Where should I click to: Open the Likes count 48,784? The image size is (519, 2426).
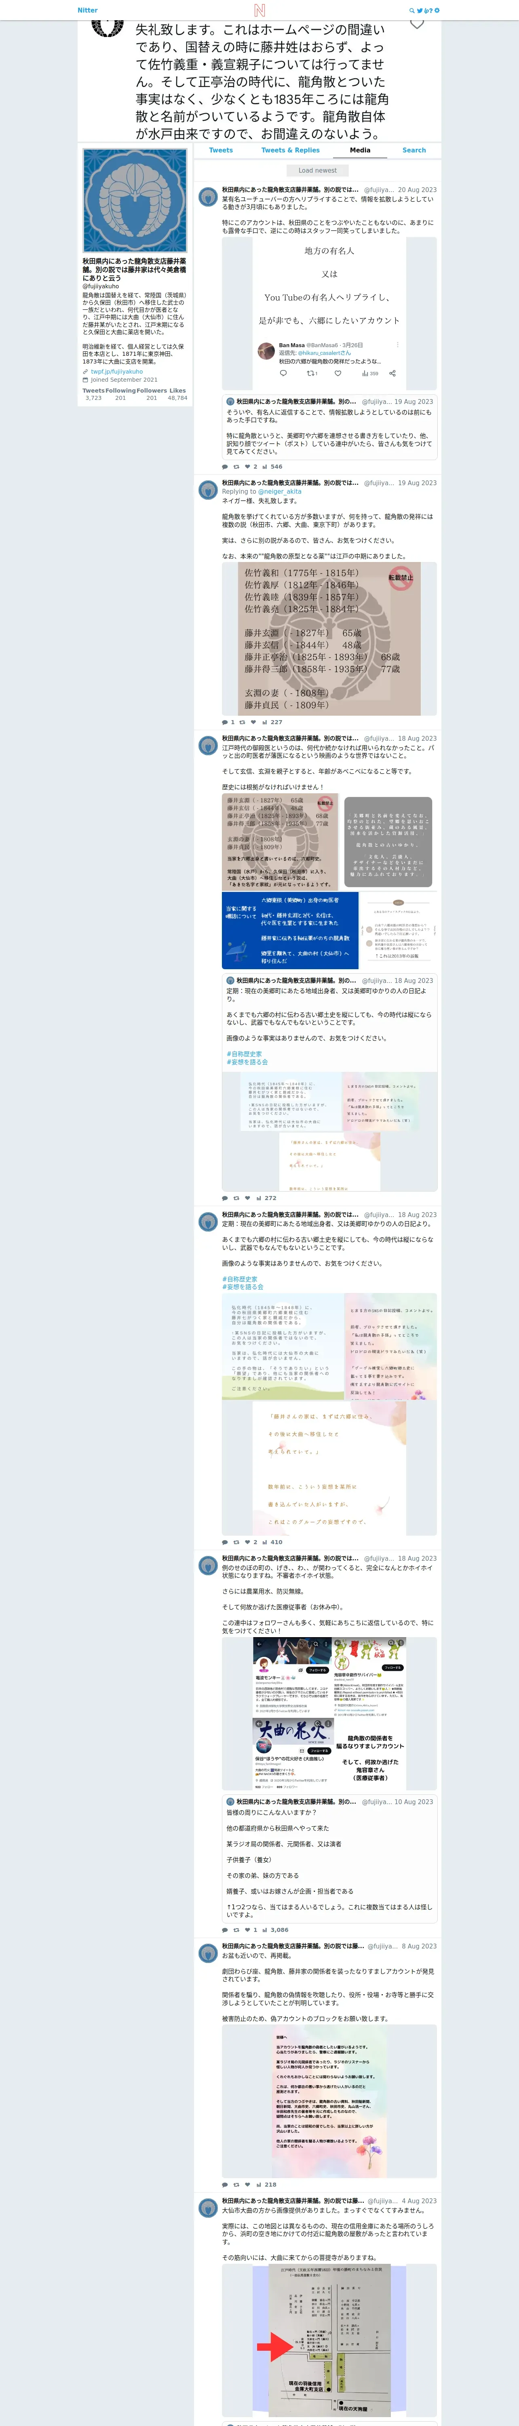177,394
